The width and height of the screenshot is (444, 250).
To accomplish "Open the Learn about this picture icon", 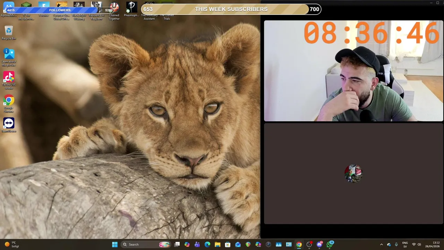I will 9,57.
